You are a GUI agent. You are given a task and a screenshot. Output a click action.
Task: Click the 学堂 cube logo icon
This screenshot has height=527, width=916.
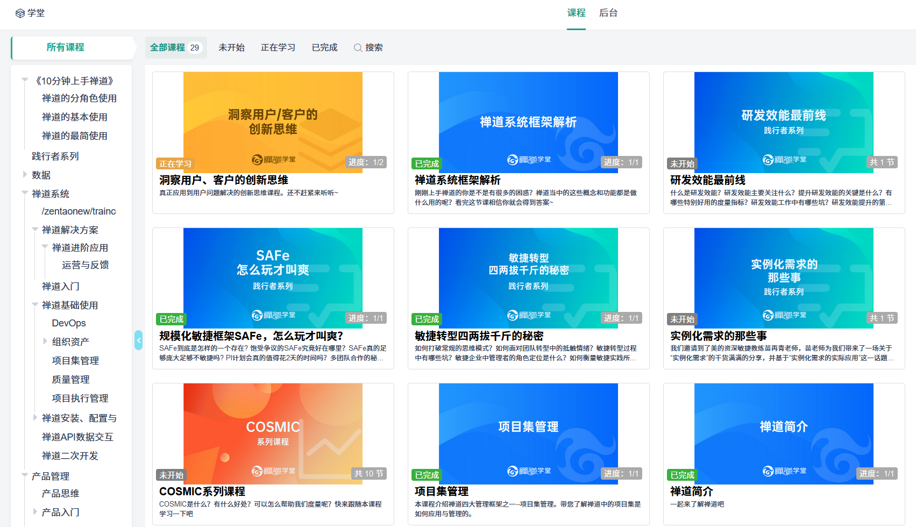point(20,13)
